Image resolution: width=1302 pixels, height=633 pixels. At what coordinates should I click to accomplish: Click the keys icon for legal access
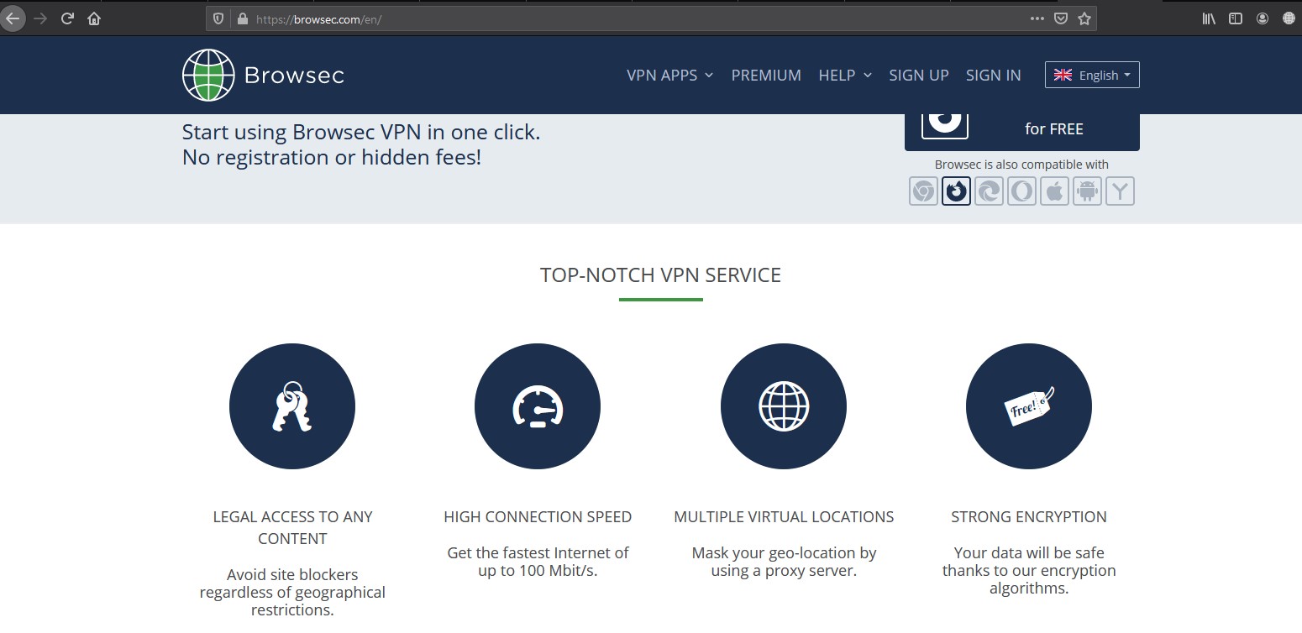(292, 406)
